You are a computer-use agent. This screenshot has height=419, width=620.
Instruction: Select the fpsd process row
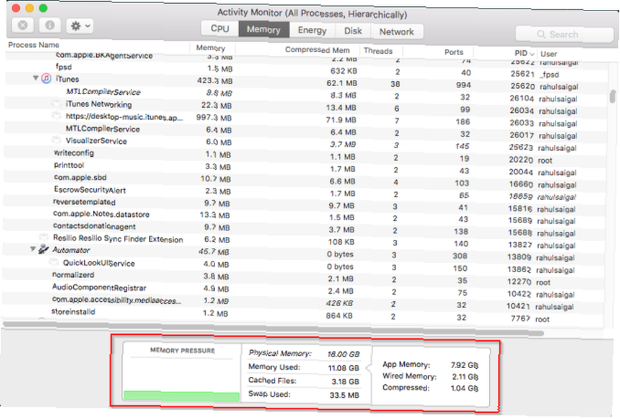coord(306,70)
